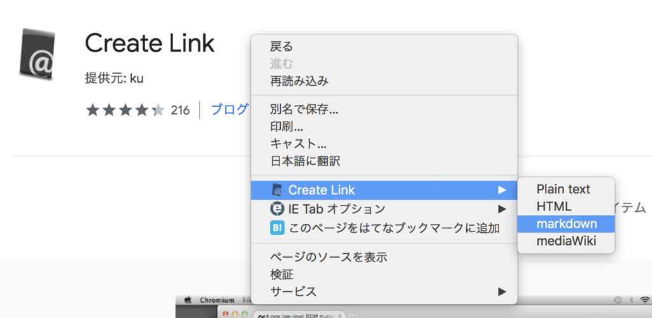This screenshot has height=318, width=652.
Task: Click the Create Link extension title
Action: 150,43
